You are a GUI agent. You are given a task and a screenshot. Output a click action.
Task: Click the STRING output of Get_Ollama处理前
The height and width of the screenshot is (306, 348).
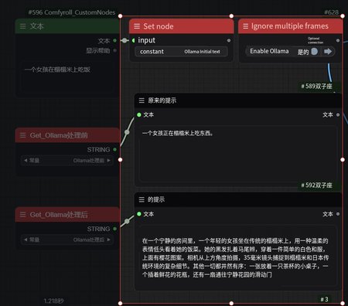click(x=115, y=149)
